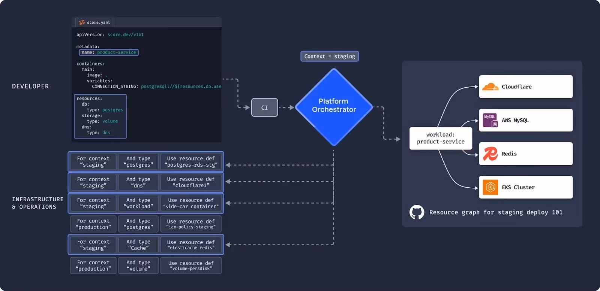Select the highlighted name: product-service line
600x291 pixels.
click(x=109, y=52)
